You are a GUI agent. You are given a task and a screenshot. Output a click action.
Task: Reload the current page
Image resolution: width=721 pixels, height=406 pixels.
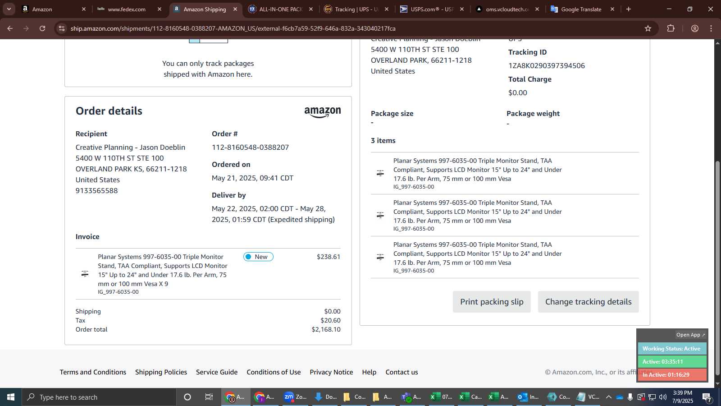42,28
